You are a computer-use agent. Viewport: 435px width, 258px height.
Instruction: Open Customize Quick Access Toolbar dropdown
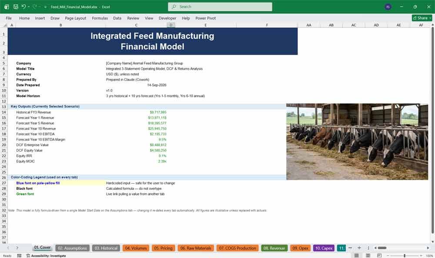tap(45, 7)
